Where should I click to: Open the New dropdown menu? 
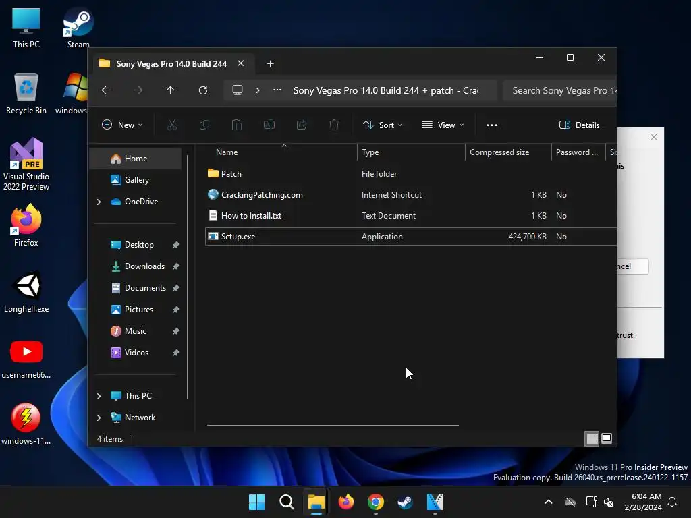click(122, 125)
